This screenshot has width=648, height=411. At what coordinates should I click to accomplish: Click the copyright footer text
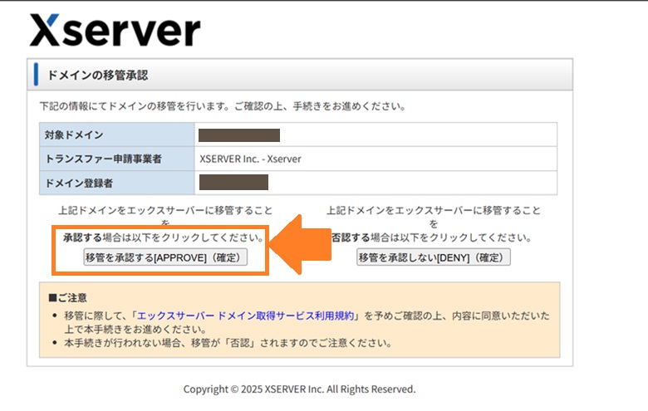[x=299, y=389]
